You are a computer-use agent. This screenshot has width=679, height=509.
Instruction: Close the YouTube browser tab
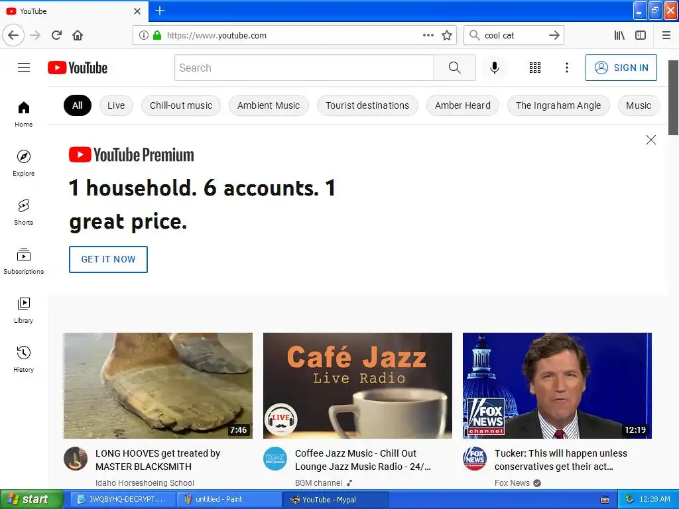point(137,11)
